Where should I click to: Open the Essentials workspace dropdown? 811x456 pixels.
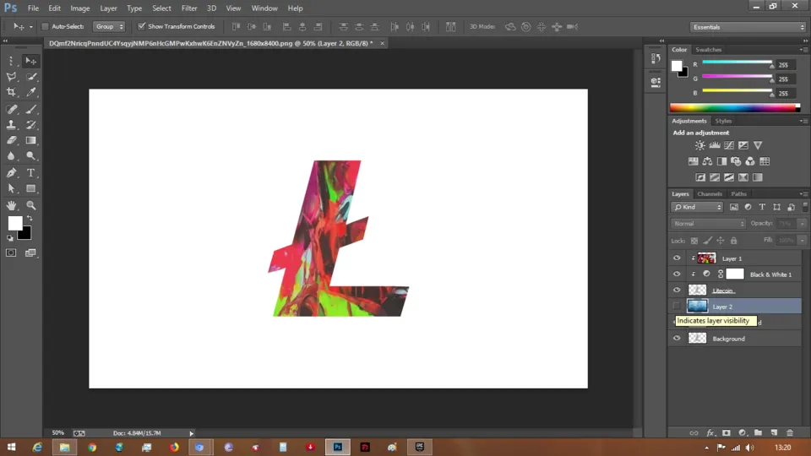pyautogui.click(x=748, y=27)
